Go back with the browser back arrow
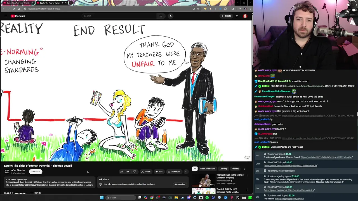 (x=4, y=9)
